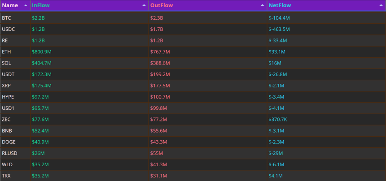The height and width of the screenshot is (181, 386).
Task: Click HYPE outflow value $100.7M
Action: [160, 97]
